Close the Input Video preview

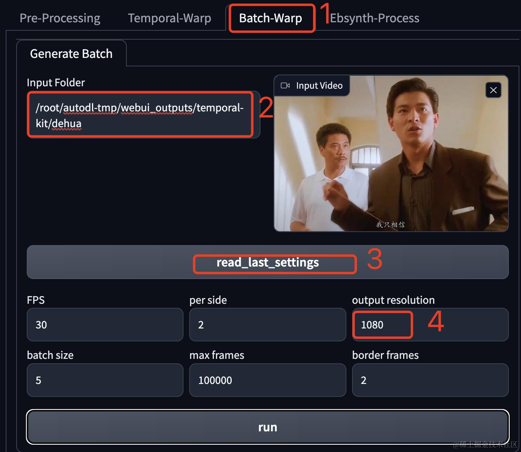coord(493,90)
